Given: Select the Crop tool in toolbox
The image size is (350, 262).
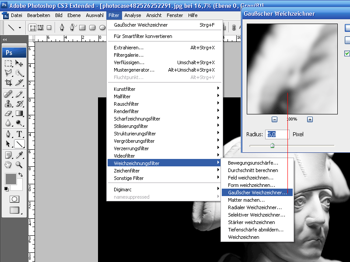Looking at the screenshot, I should point(8,83).
